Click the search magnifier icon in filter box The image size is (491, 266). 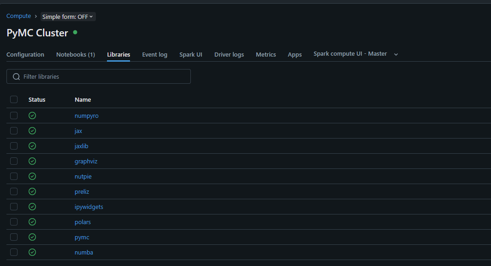click(16, 76)
